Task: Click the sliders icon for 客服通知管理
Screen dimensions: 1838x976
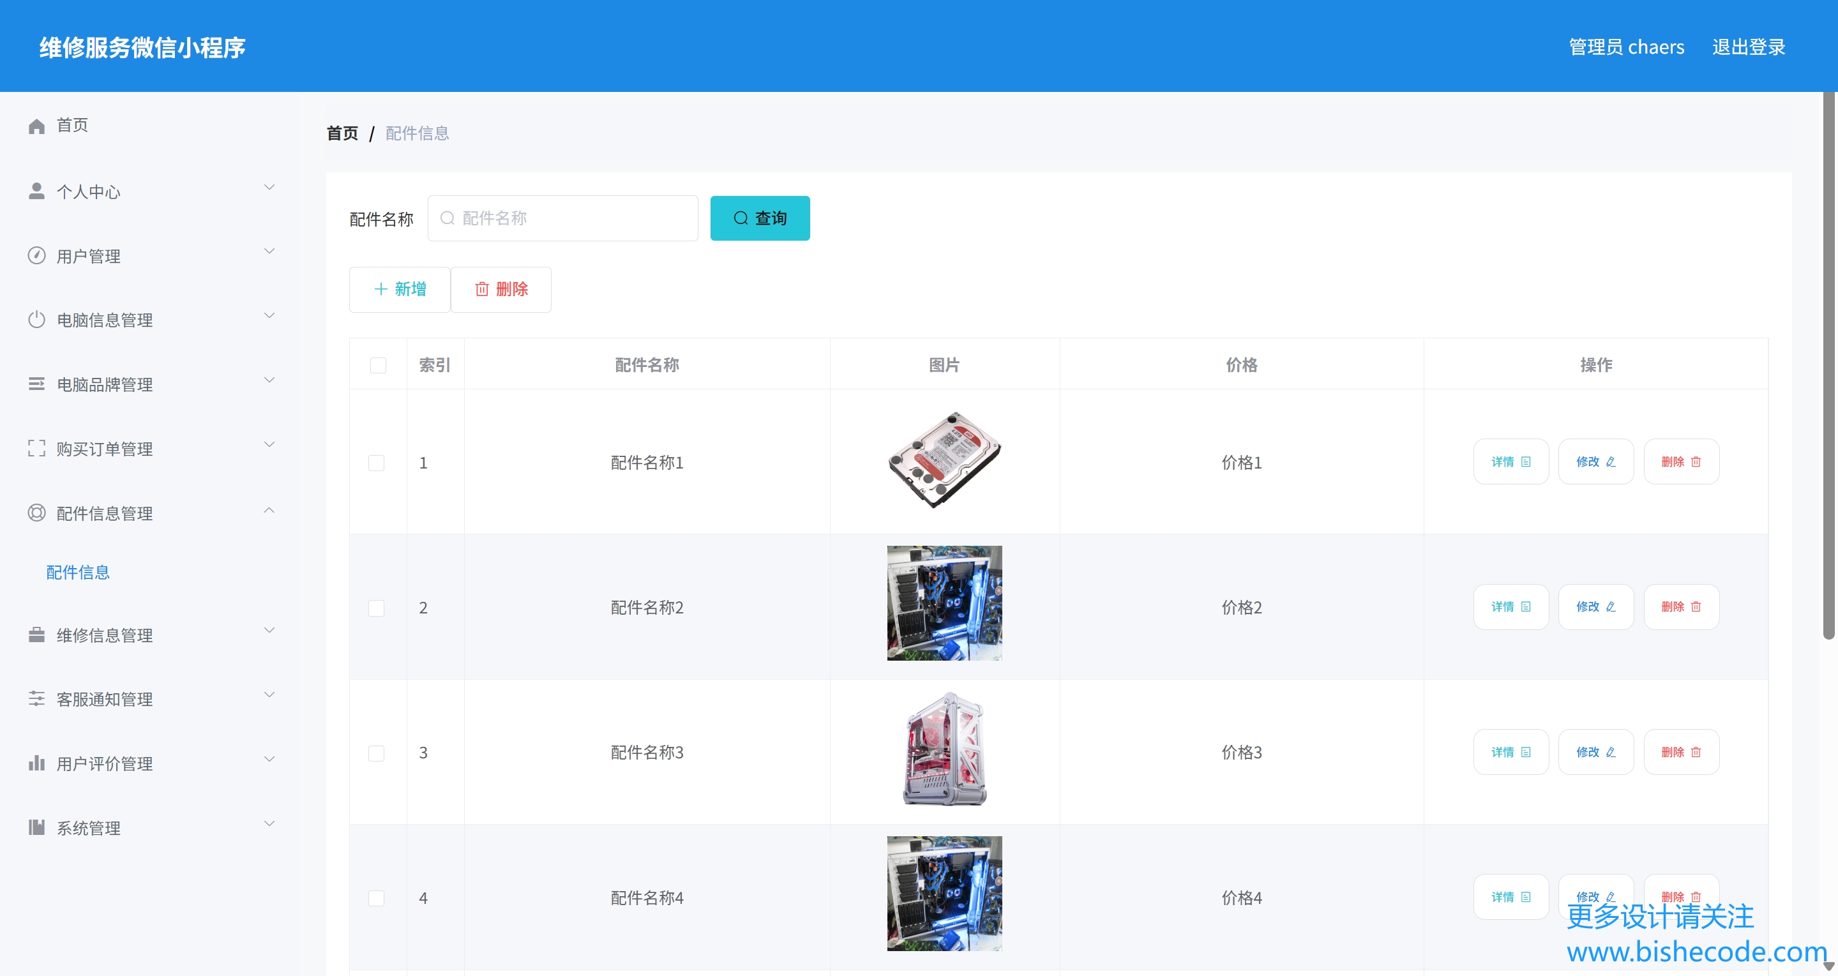Action: pos(36,698)
